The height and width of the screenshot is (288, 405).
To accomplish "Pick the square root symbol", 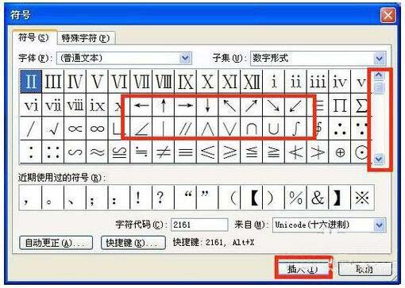I will click(53, 129).
